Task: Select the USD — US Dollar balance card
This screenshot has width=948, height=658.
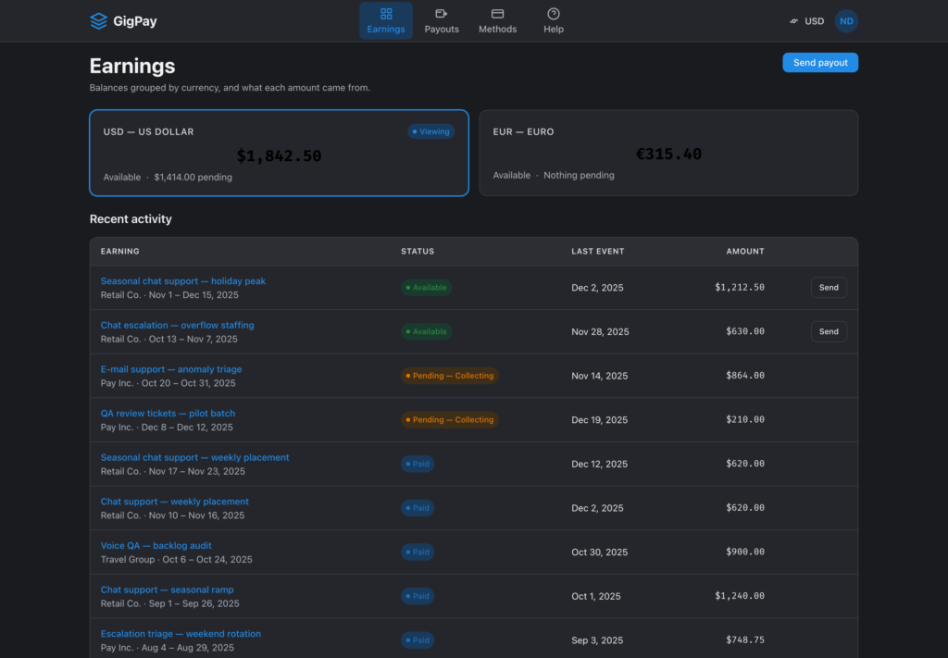Action: 279,153
